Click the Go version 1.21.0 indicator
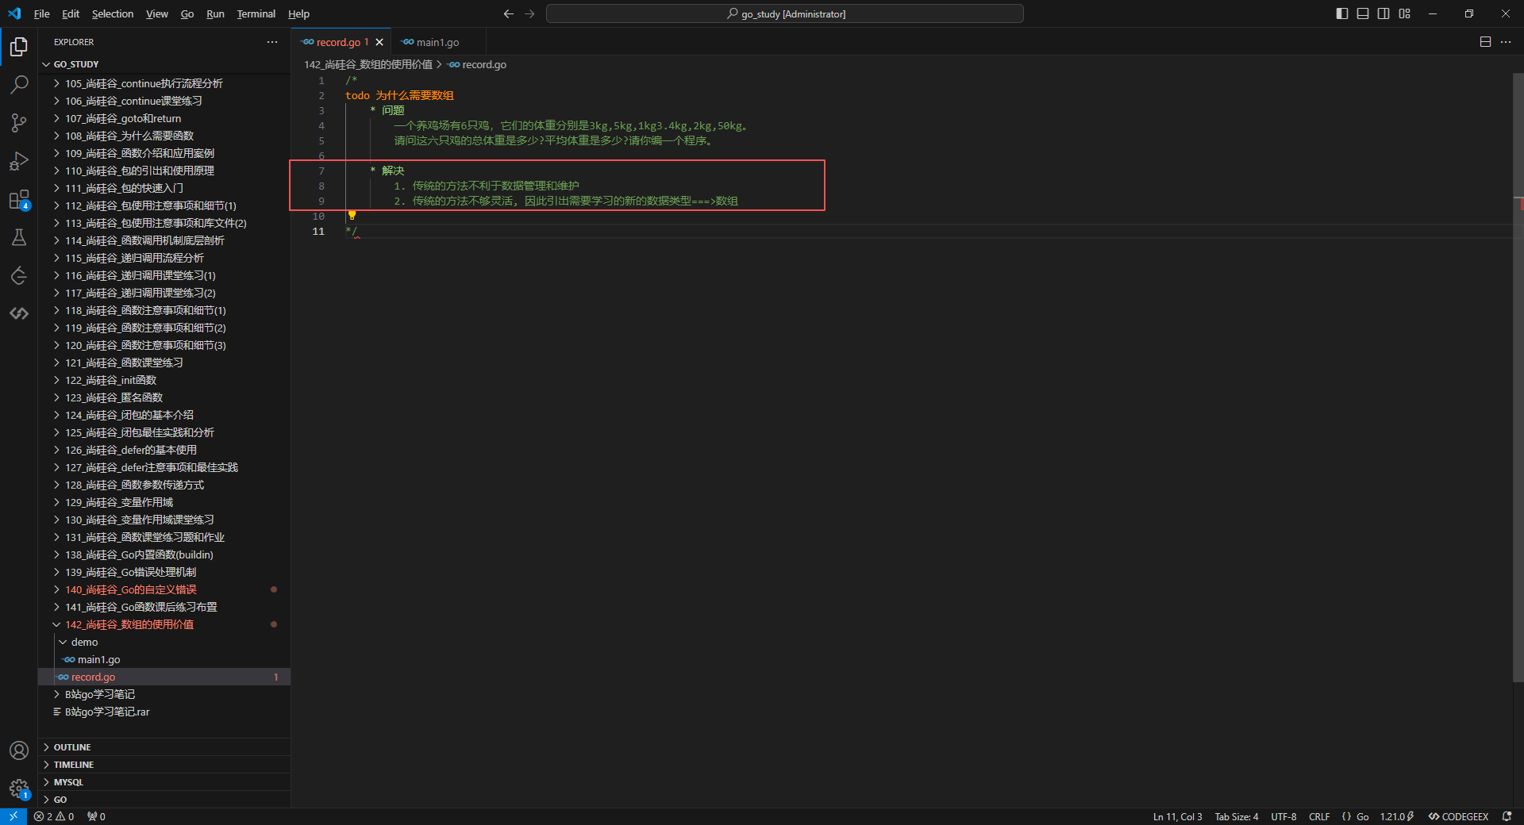This screenshot has height=825, width=1524. pos(1396,816)
